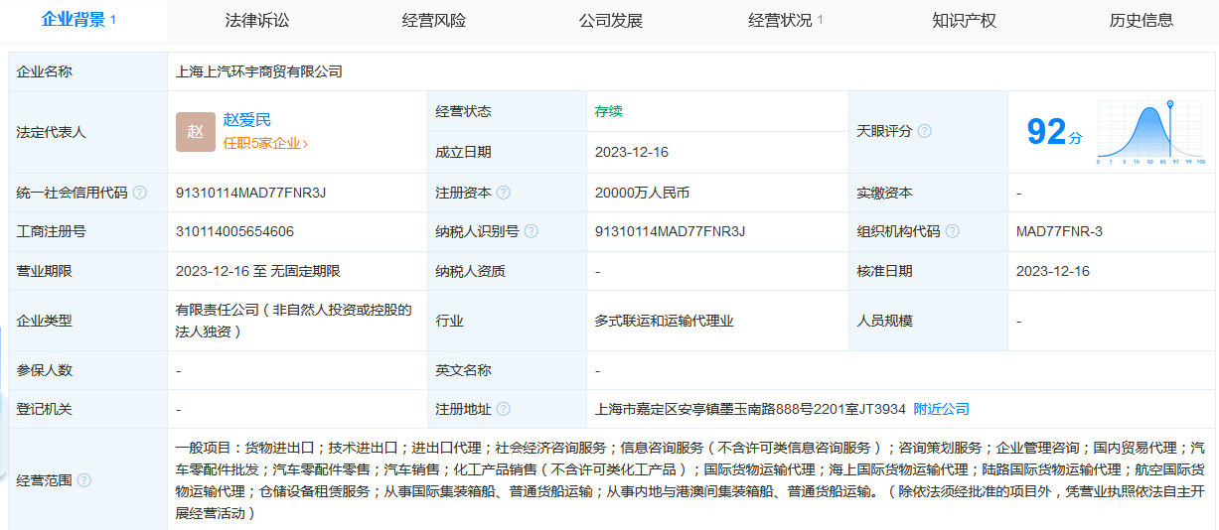Click the 92分 score value
The width and height of the screenshot is (1219, 530).
coord(1054,132)
